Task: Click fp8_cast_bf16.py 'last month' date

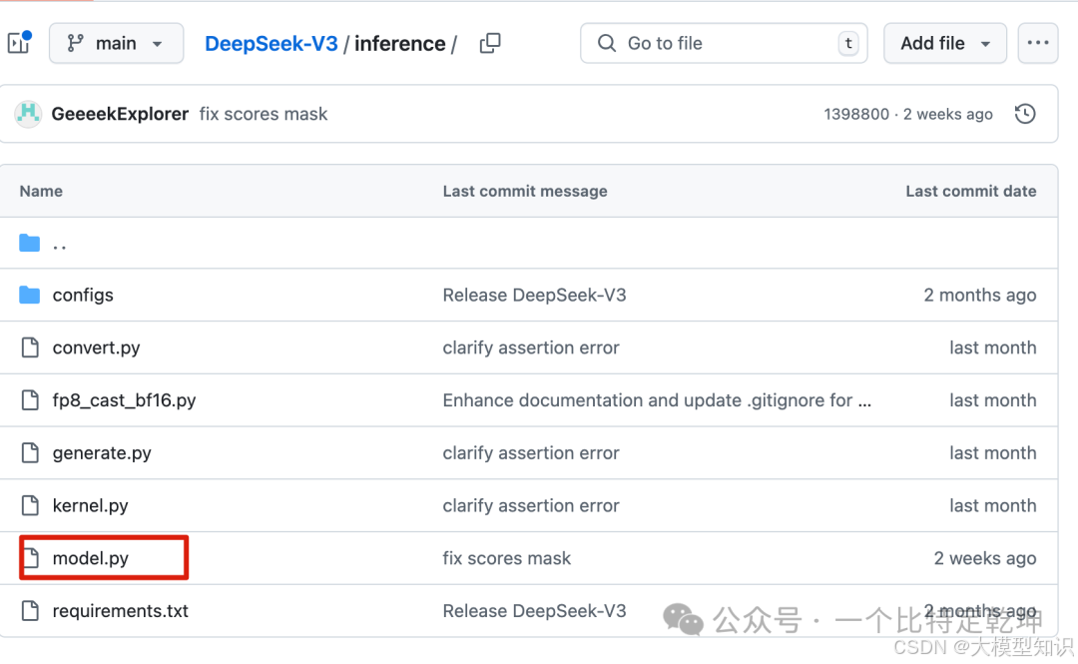Action: (993, 400)
